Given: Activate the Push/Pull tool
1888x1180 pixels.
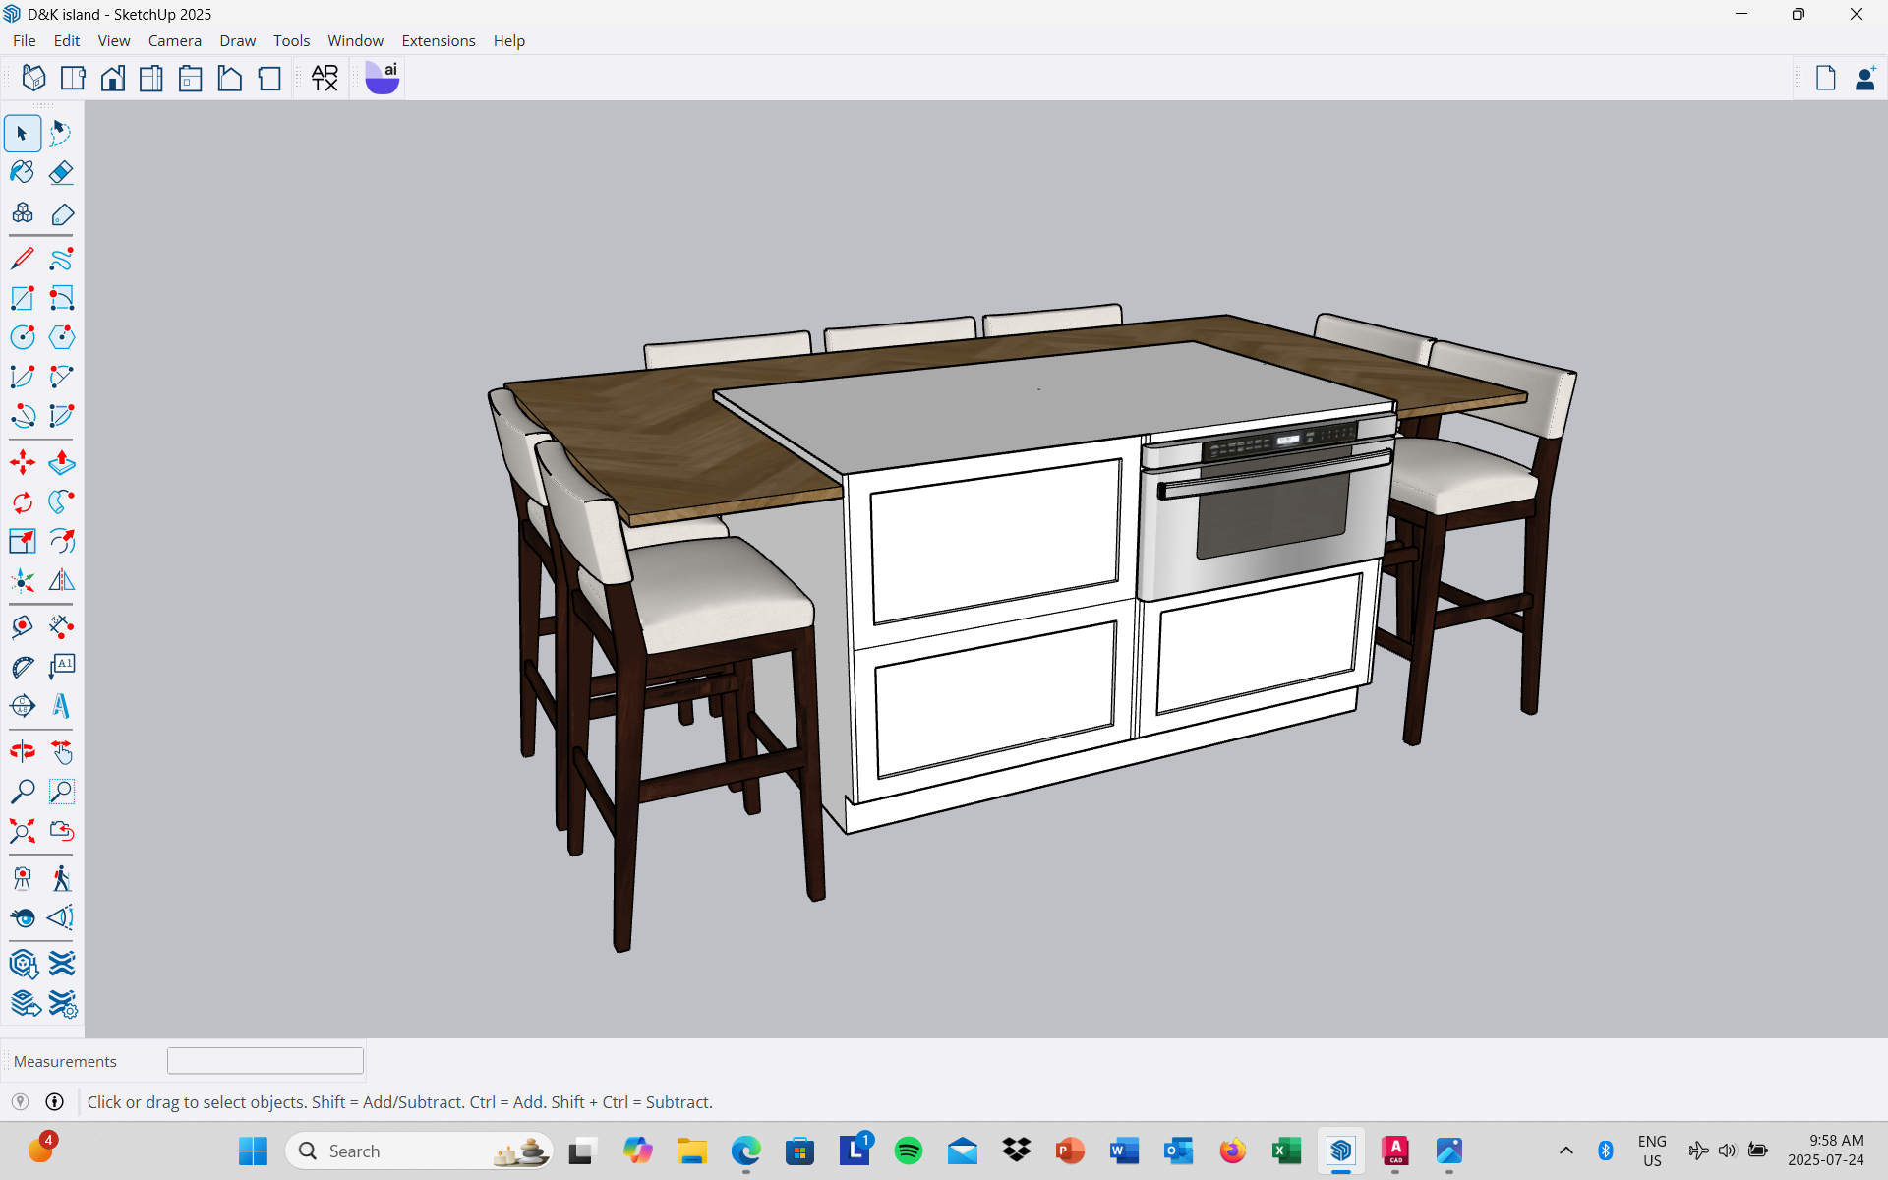Looking at the screenshot, I should point(61,462).
